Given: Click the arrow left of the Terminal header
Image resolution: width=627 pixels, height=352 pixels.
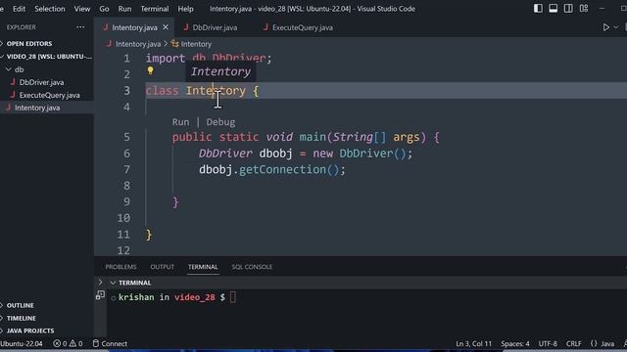Looking at the screenshot, I should pos(100,283).
